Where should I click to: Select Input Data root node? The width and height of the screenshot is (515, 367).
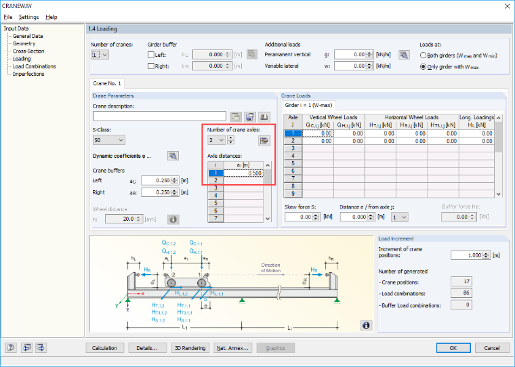pyautogui.click(x=16, y=28)
